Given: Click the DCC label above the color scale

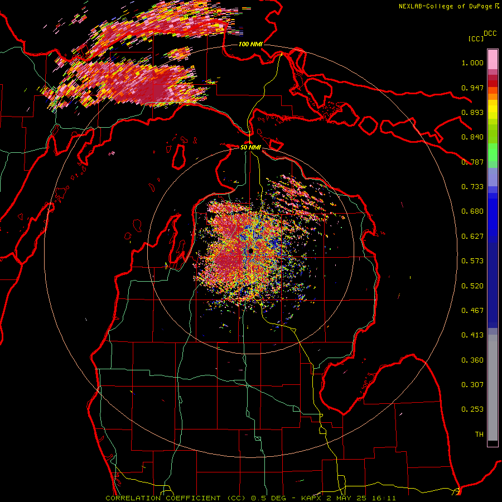Looking at the screenshot, I should pos(490,33).
